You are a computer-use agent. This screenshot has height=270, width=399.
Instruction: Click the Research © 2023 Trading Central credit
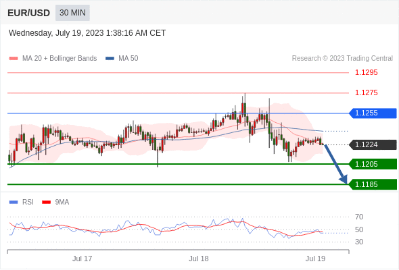(342, 59)
